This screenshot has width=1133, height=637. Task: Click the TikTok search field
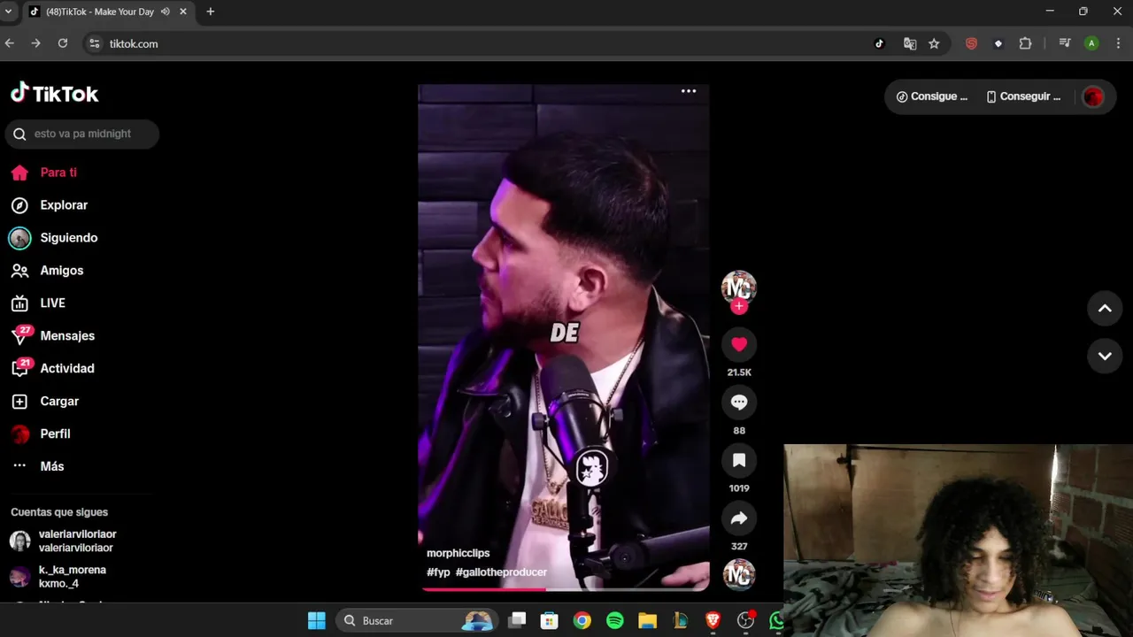point(81,134)
